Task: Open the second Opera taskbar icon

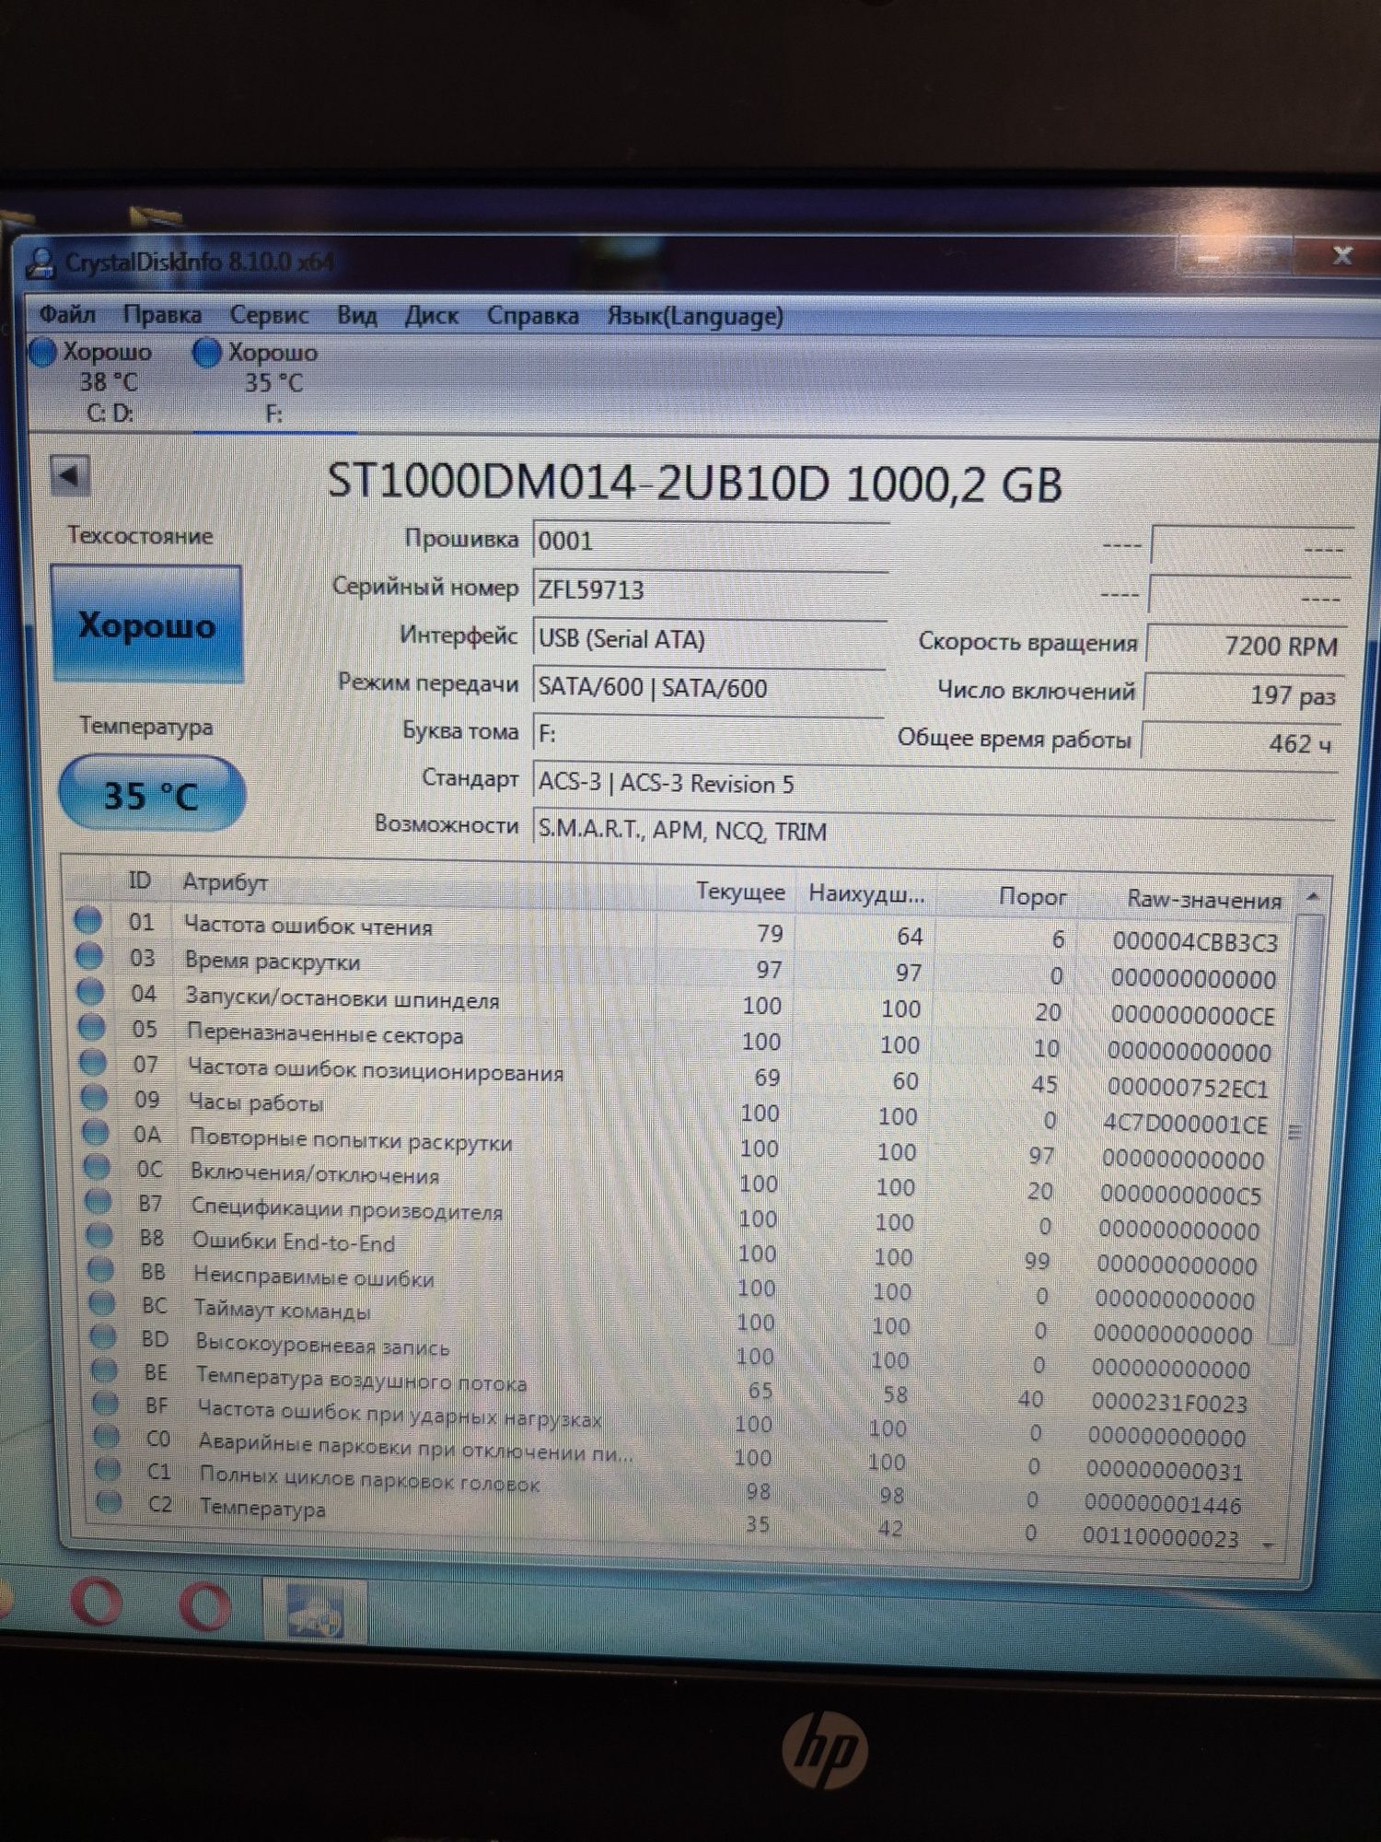Action: point(204,1608)
